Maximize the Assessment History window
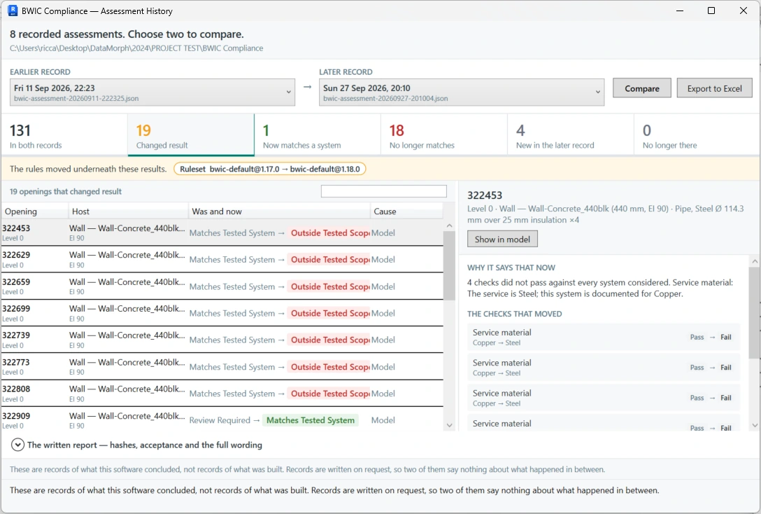The height and width of the screenshot is (514, 761). (x=711, y=11)
